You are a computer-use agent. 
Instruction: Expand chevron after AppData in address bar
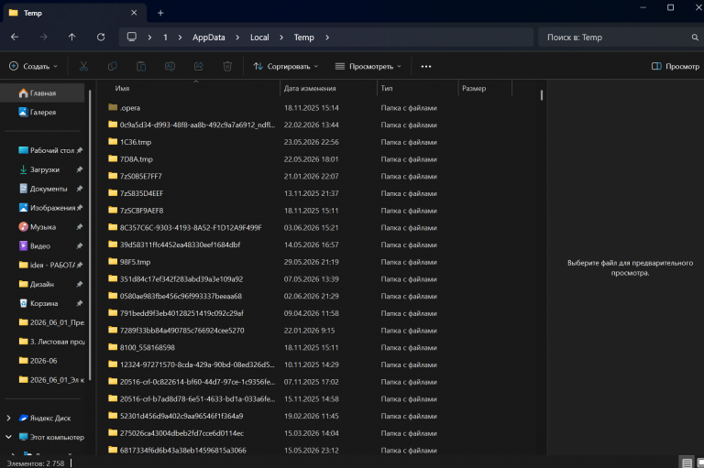237,38
